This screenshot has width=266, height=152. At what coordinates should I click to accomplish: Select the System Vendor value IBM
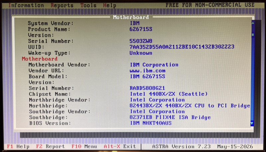click(x=135, y=23)
